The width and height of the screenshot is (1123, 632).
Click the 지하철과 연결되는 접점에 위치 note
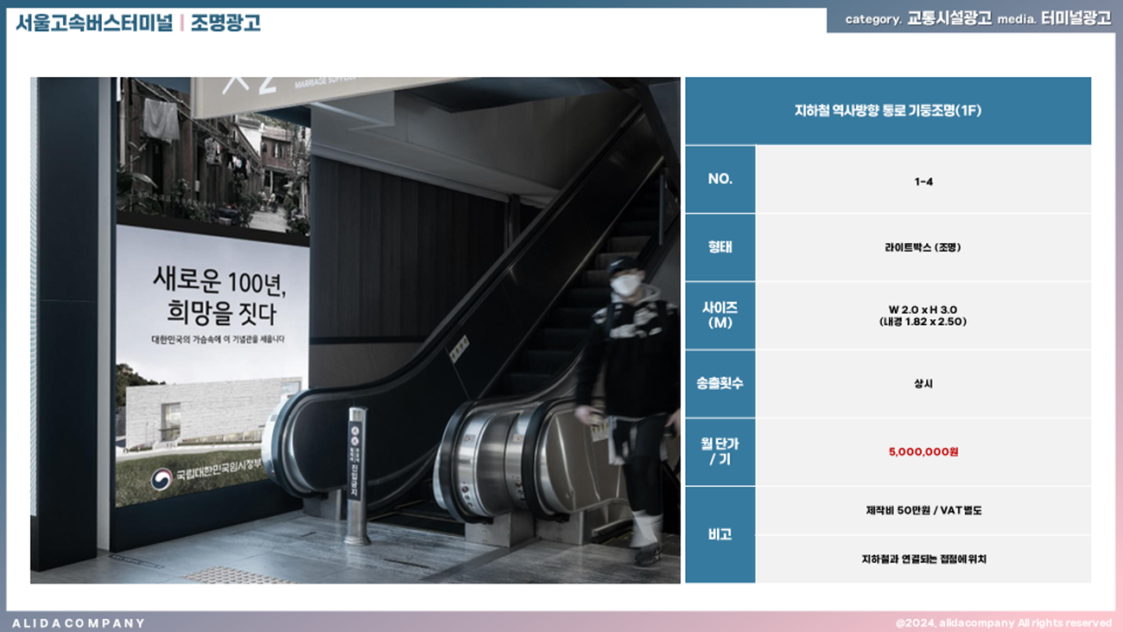[923, 559]
